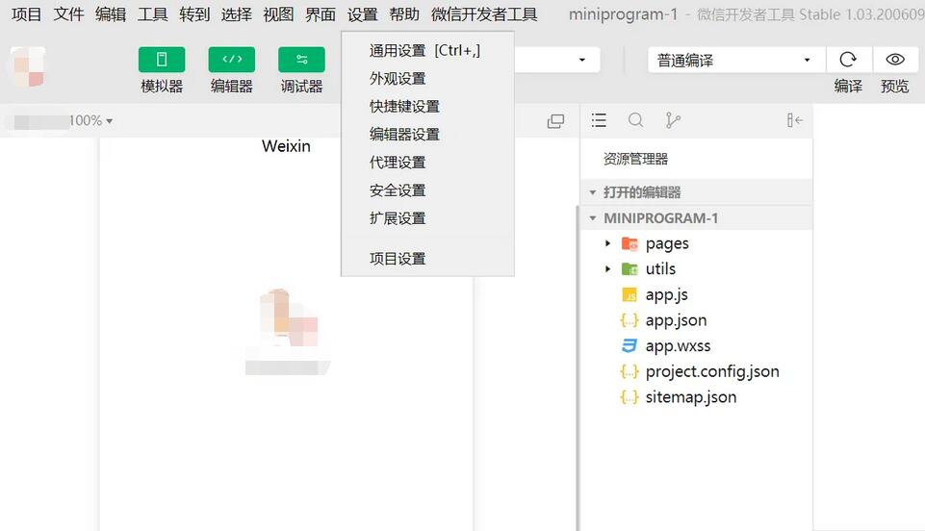The image size is (925, 531).
Task: Open the 编辑 menu
Action: [x=111, y=14]
